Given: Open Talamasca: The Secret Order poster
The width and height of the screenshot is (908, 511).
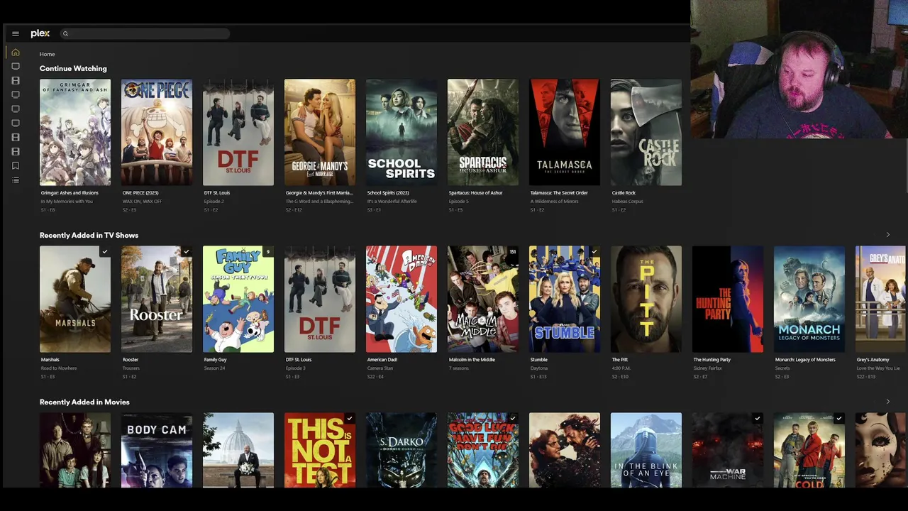Looking at the screenshot, I should [565, 132].
